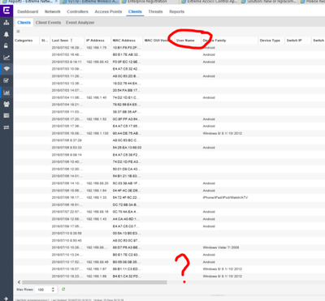The height and width of the screenshot is (301, 325).
Task: Click the green refresh icon near Max Rows
Action: coord(63,290)
